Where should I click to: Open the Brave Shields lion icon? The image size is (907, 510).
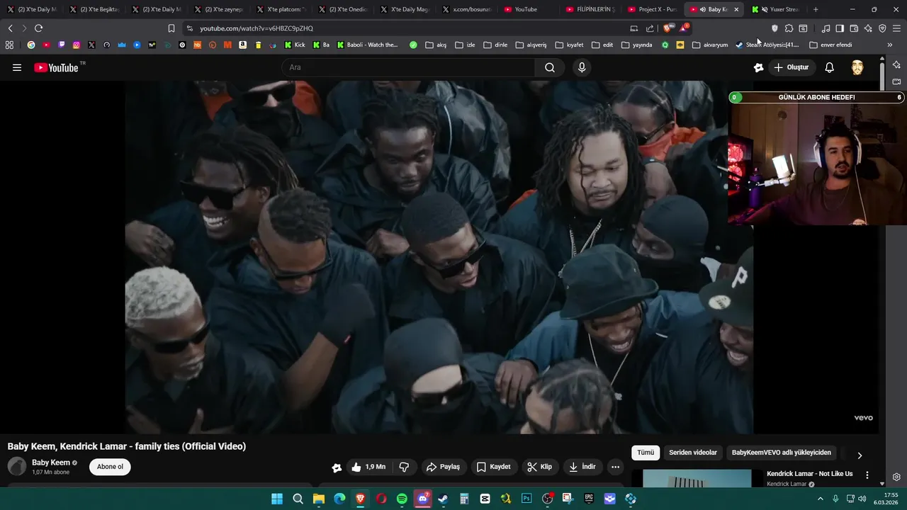[x=667, y=28]
